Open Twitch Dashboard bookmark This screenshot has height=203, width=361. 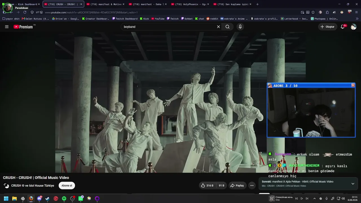(125, 19)
